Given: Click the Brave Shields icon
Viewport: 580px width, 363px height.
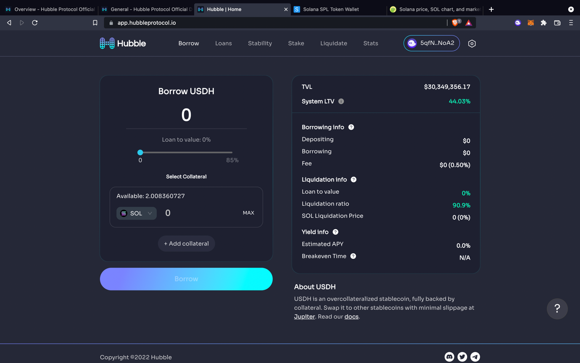Looking at the screenshot, I should coord(455,23).
